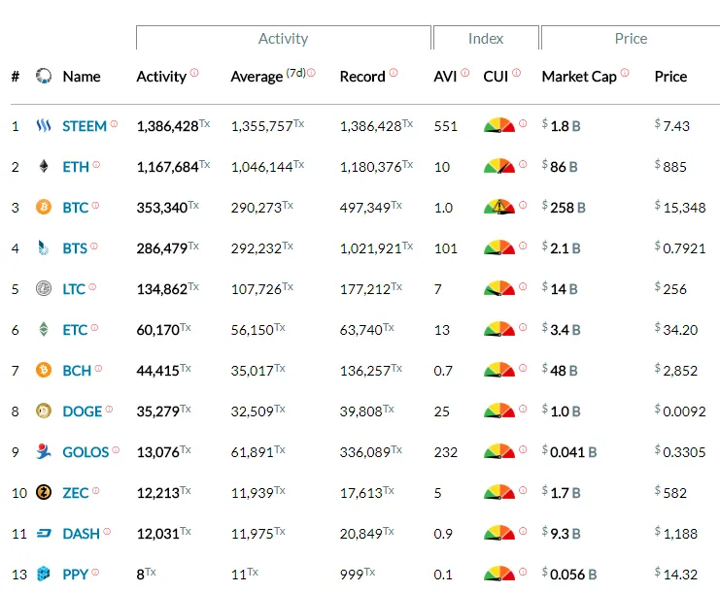Click info icon beside Record column header
720x592 pixels.
394,73
